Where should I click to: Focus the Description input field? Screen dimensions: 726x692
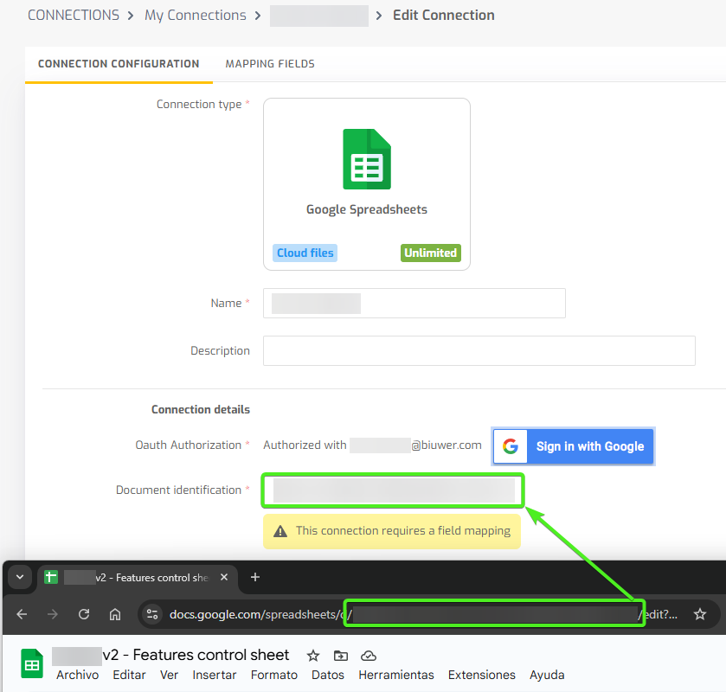(479, 351)
